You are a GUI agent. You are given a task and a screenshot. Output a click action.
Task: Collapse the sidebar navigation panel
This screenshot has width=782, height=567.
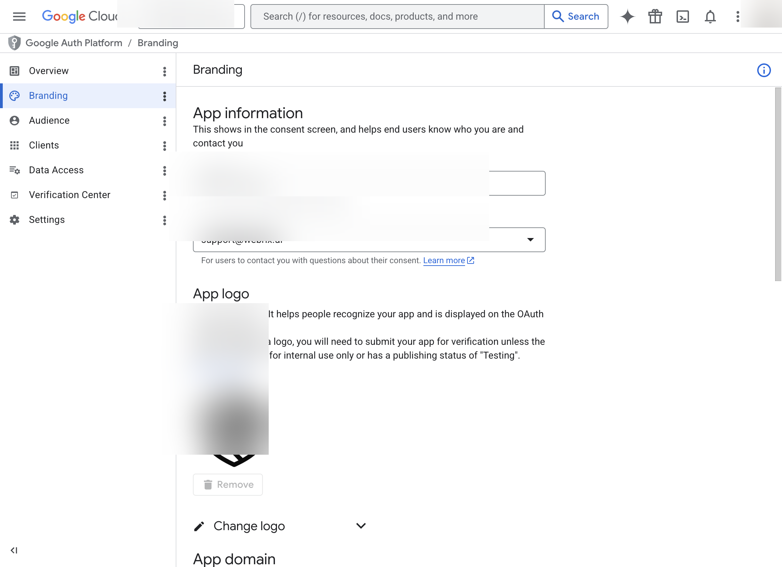tap(14, 550)
